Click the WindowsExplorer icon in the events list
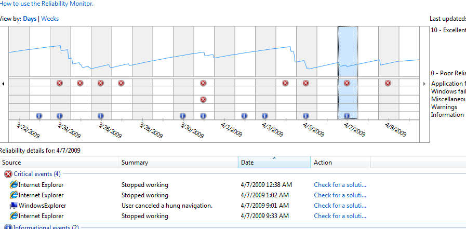The width and height of the screenshot is (466, 229). 14,206
